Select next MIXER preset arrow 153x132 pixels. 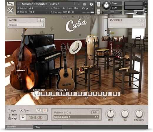[x=42, y=20]
